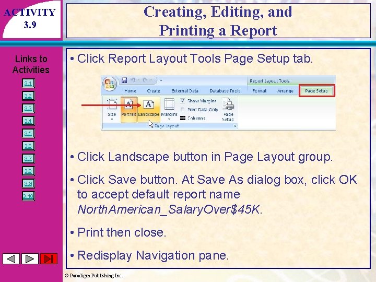
Task: Open activity link 3.7
Action: tap(28, 158)
